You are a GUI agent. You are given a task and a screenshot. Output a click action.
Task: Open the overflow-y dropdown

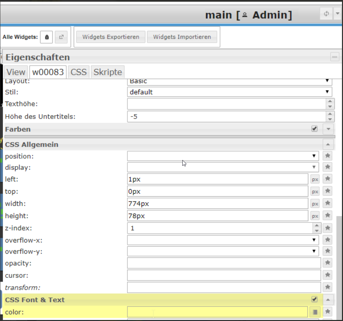(x=223, y=251)
